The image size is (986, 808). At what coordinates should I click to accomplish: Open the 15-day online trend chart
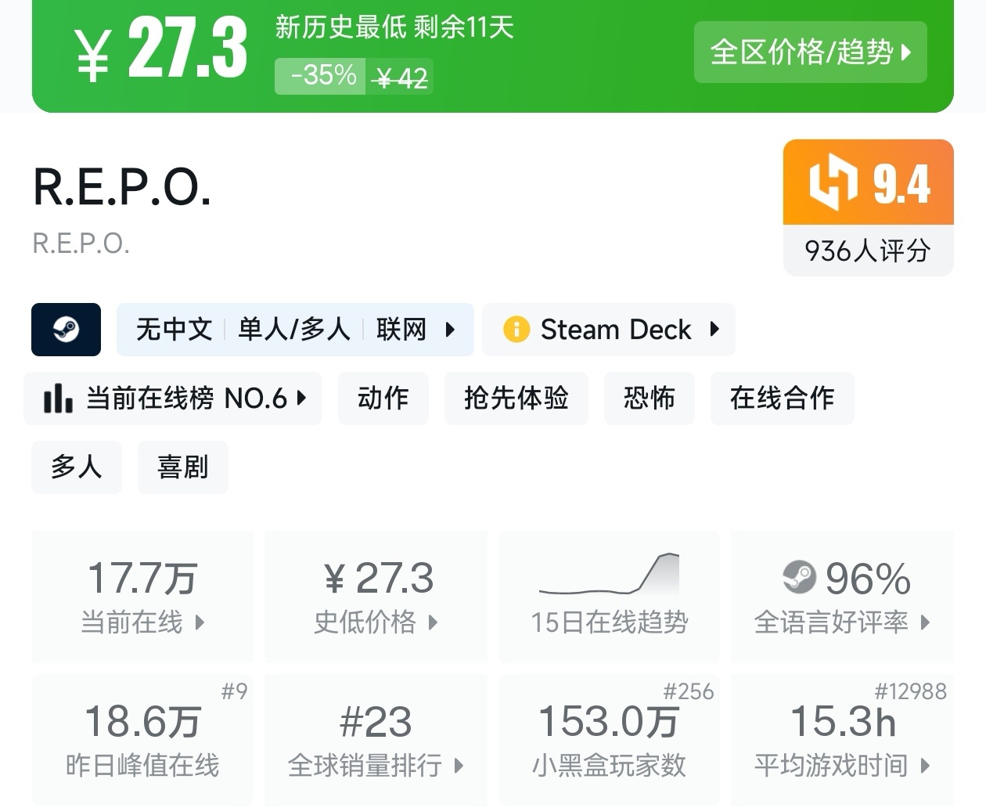(x=610, y=597)
